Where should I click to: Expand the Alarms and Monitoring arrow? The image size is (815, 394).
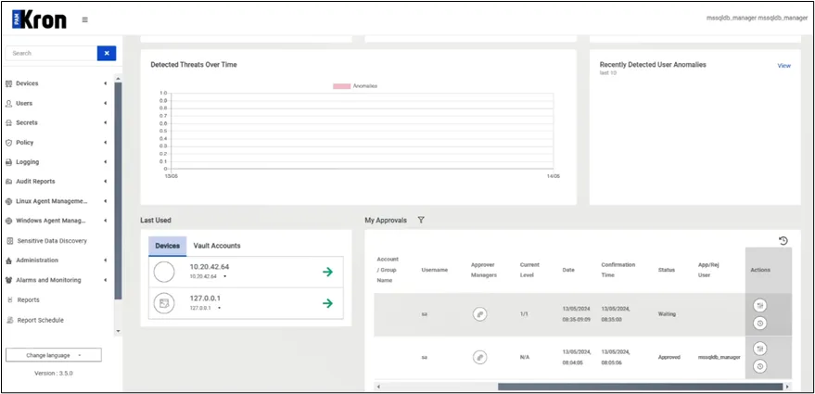coord(105,280)
